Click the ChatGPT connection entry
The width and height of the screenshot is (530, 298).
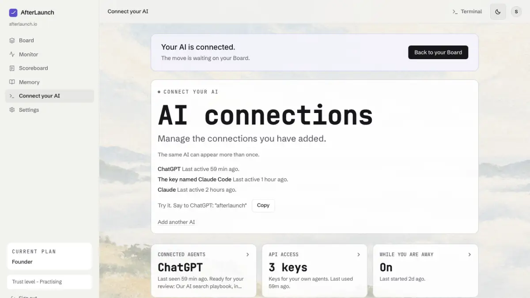pyautogui.click(x=198, y=169)
